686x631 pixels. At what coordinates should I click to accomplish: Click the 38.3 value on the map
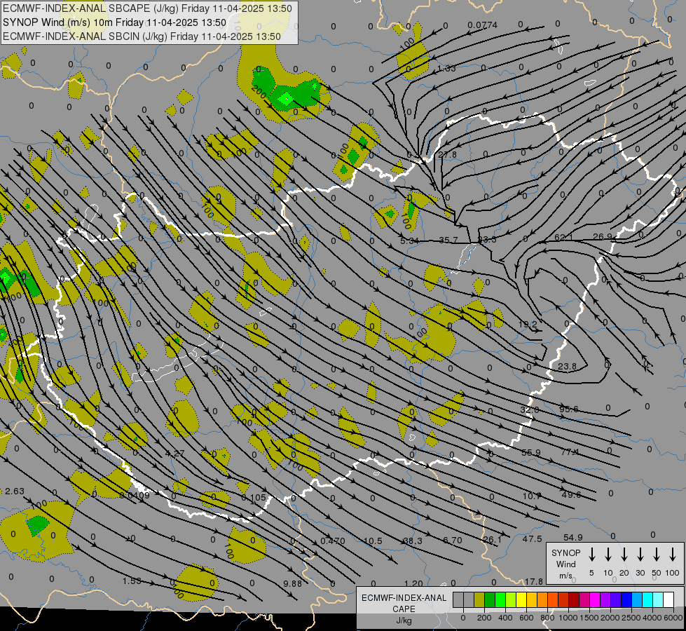tap(413, 541)
